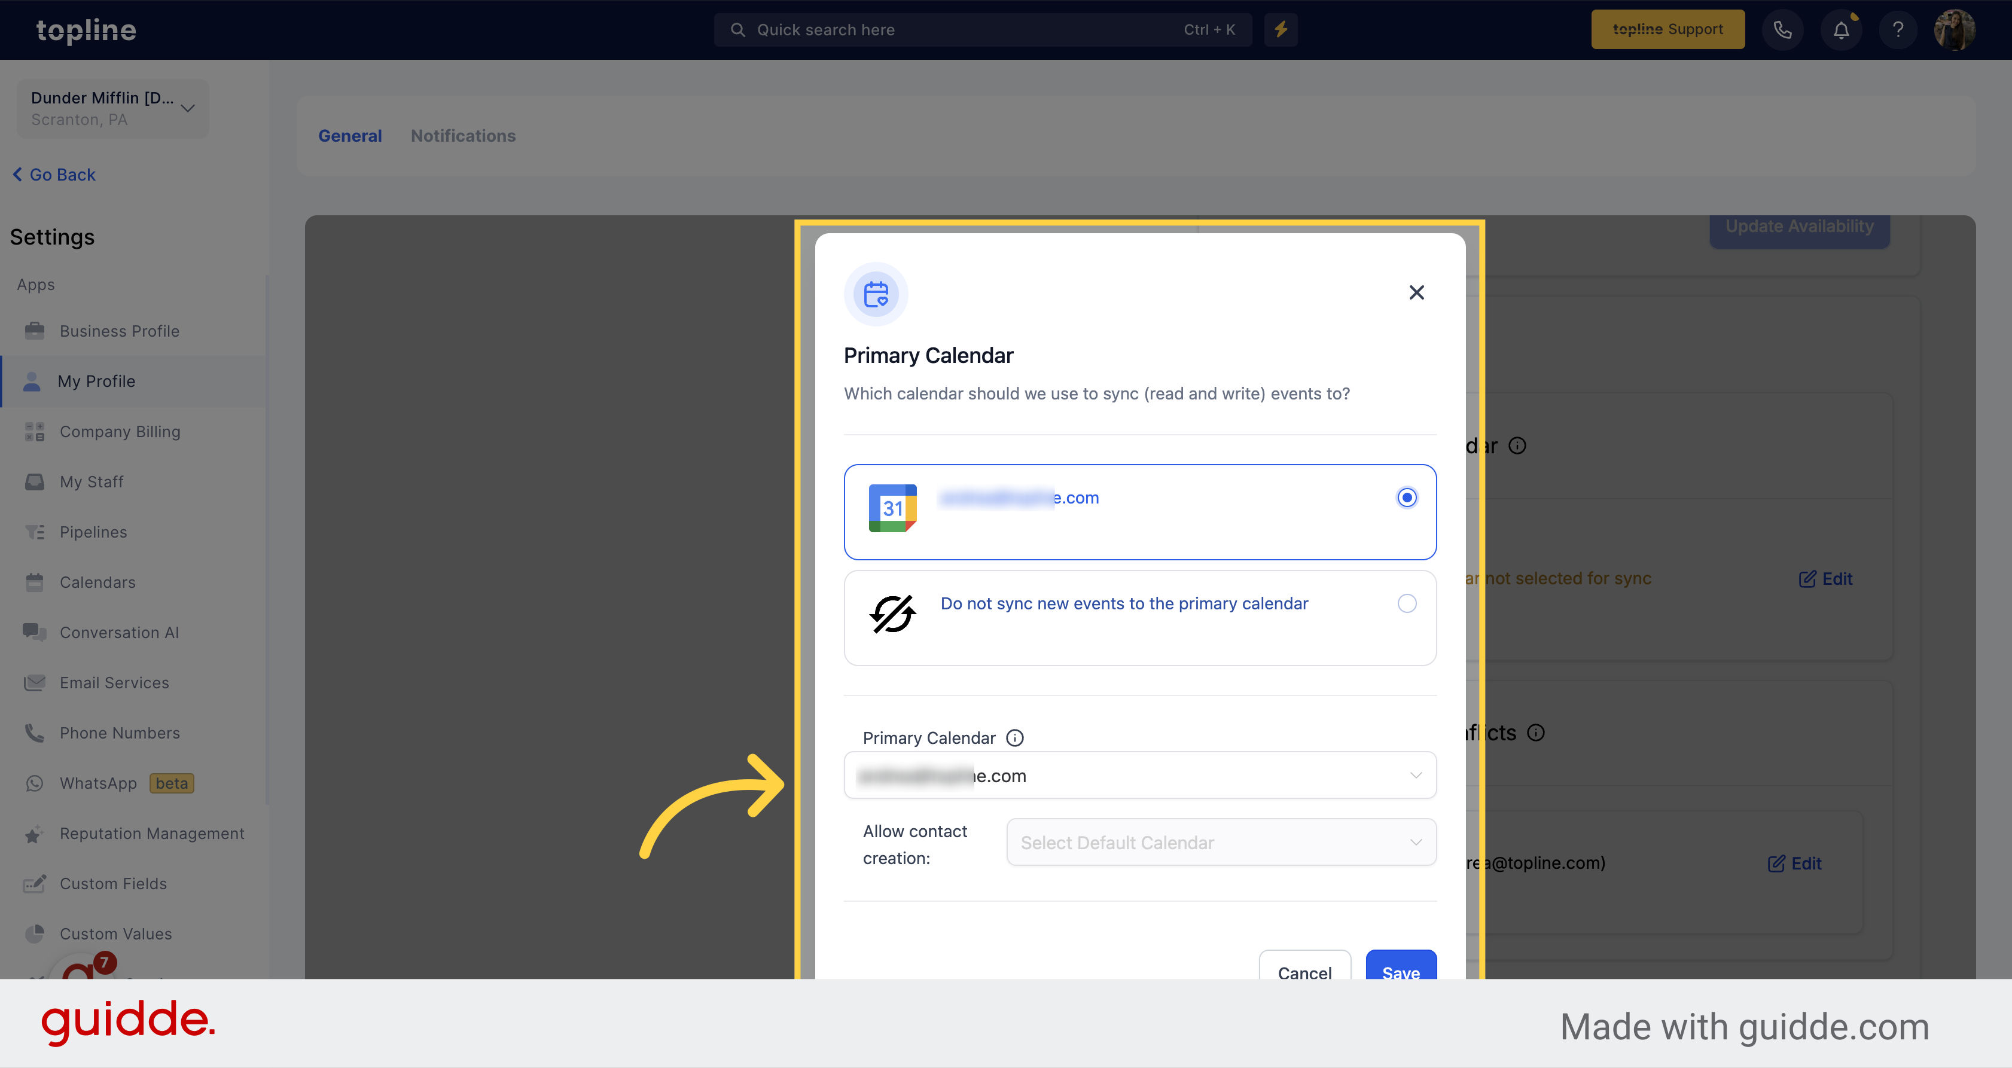Open the Select Default Calendar dropdown
This screenshot has width=2012, height=1068.
click(x=1221, y=843)
